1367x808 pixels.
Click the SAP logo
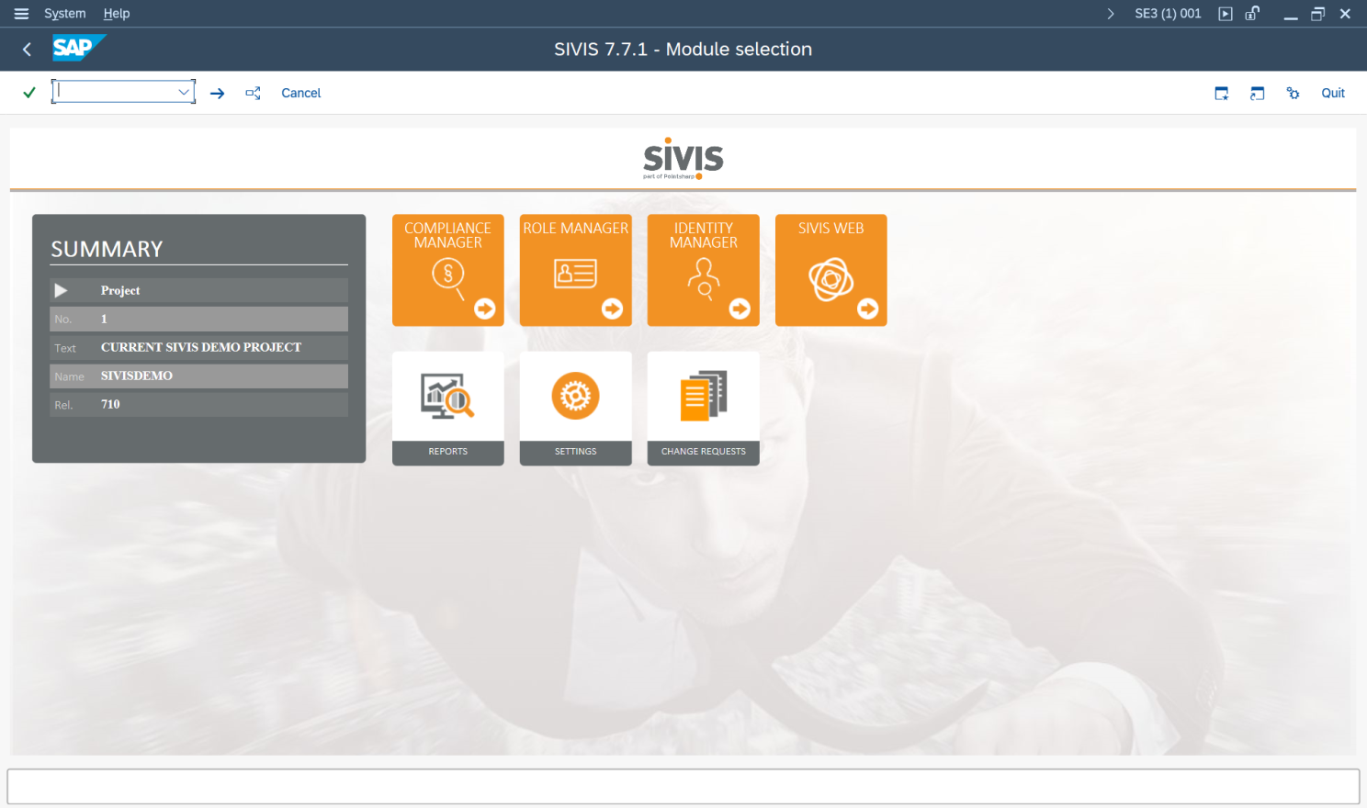pyautogui.click(x=79, y=48)
